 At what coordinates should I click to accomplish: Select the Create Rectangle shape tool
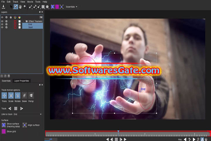click(x=43, y=7)
